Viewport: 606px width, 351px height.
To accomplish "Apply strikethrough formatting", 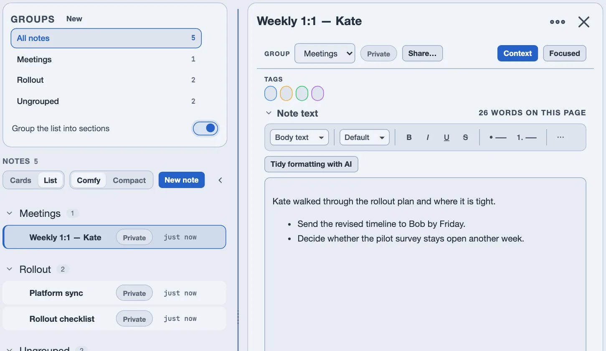I will pyautogui.click(x=465, y=137).
